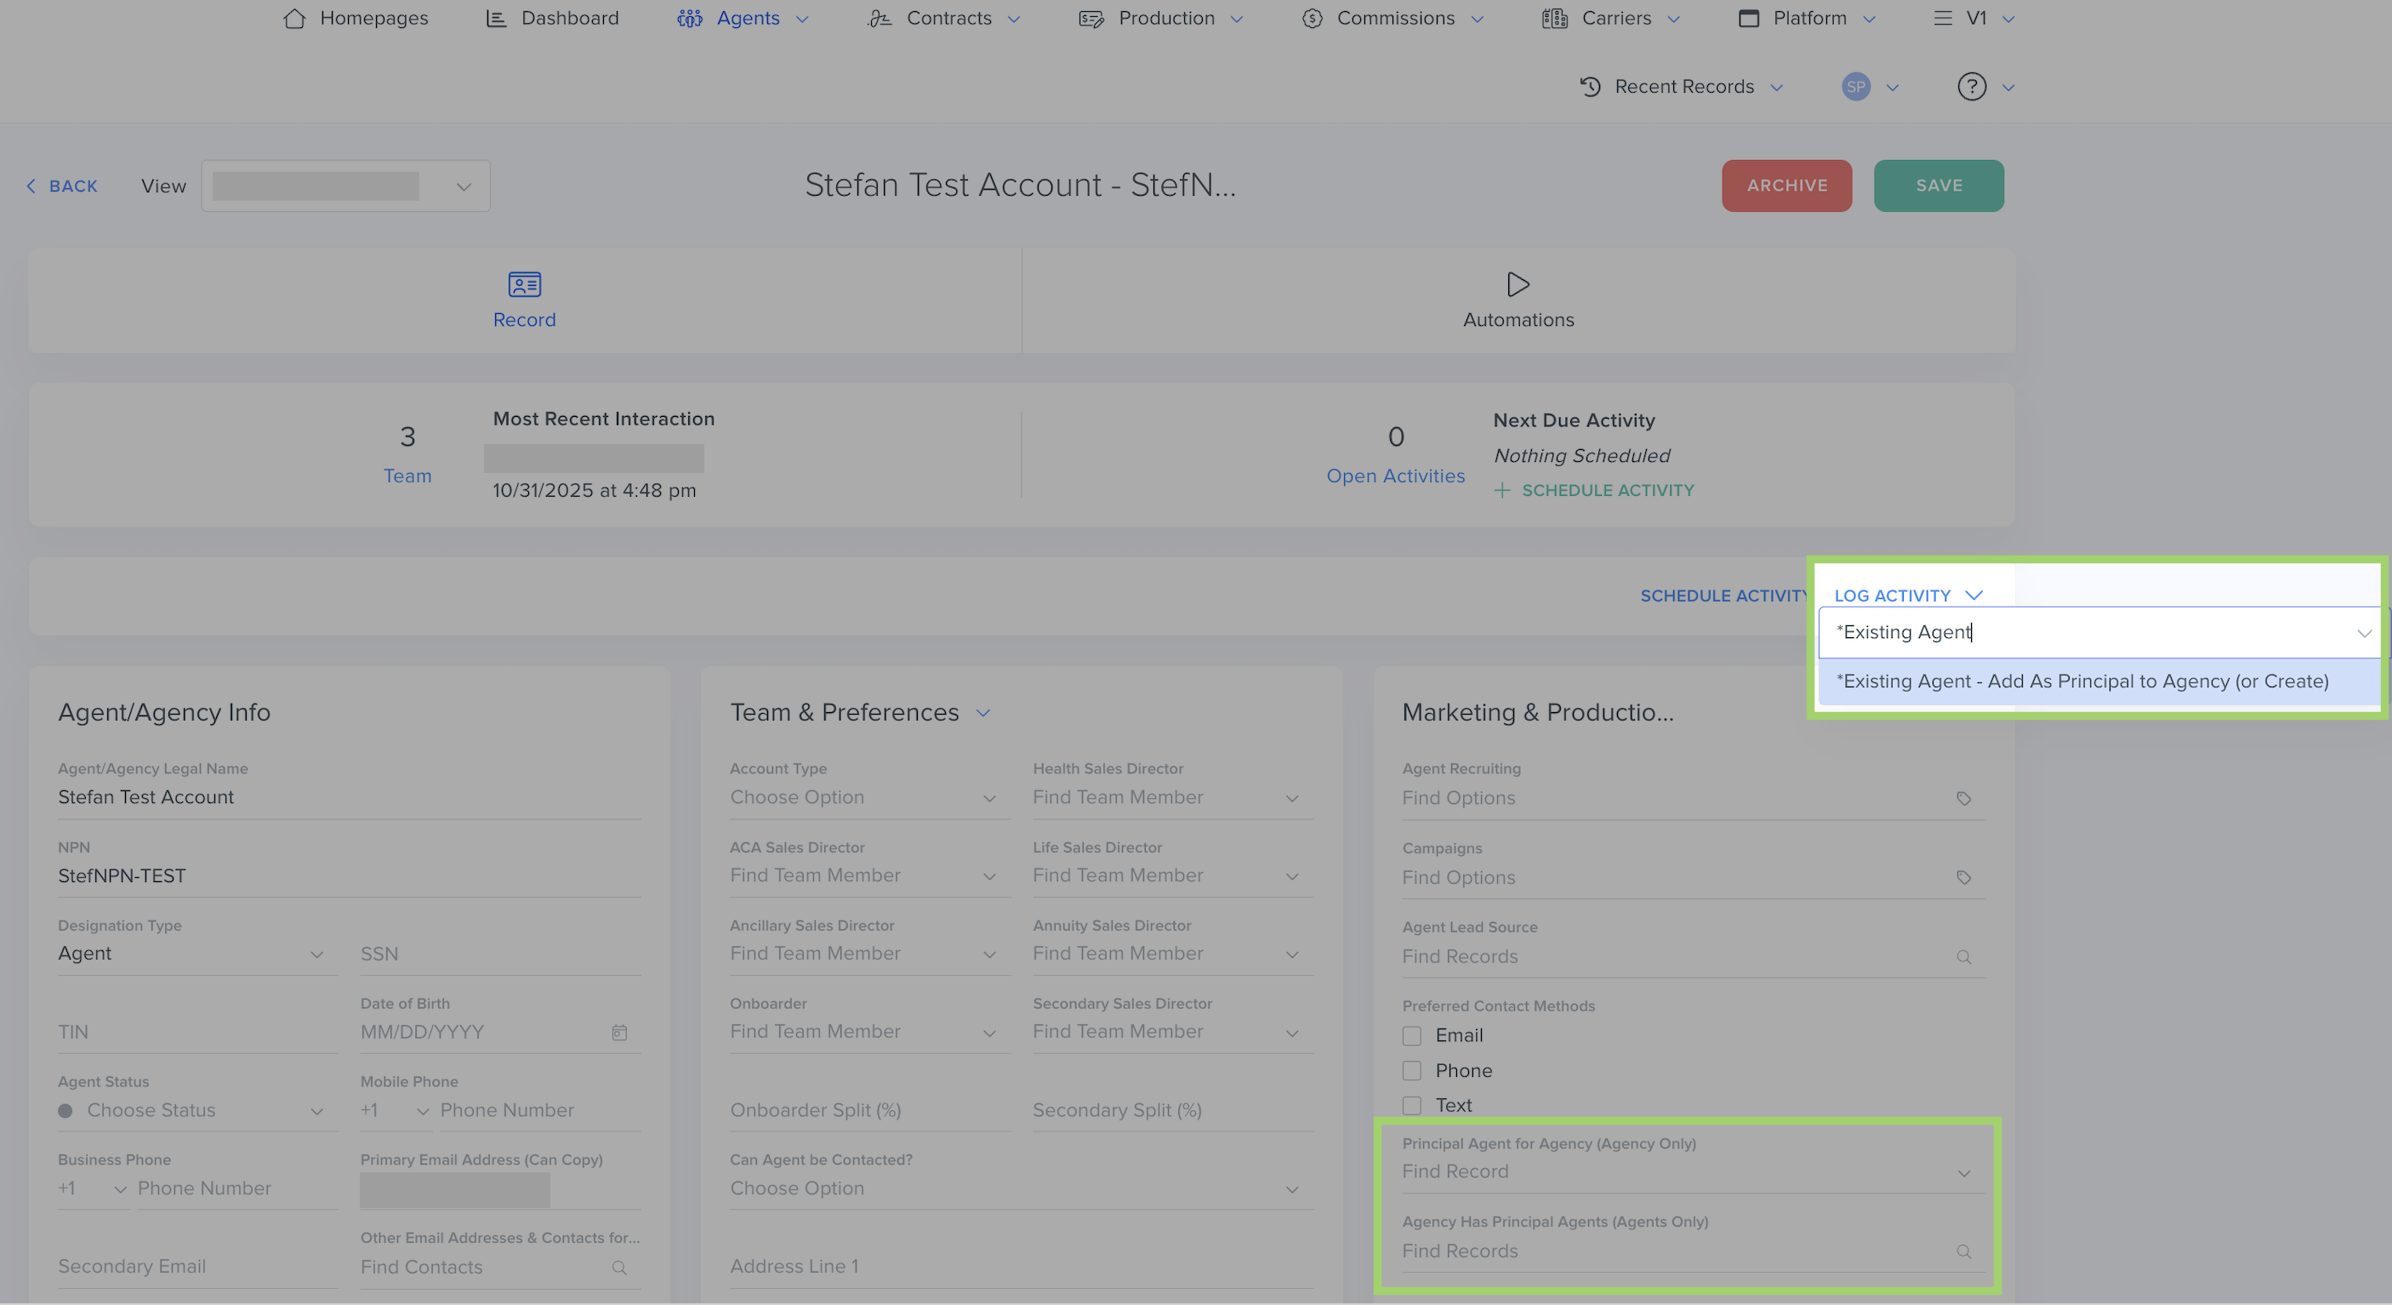This screenshot has width=2392, height=1305.
Task: Click the Recent Records history icon
Action: (1590, 87)
